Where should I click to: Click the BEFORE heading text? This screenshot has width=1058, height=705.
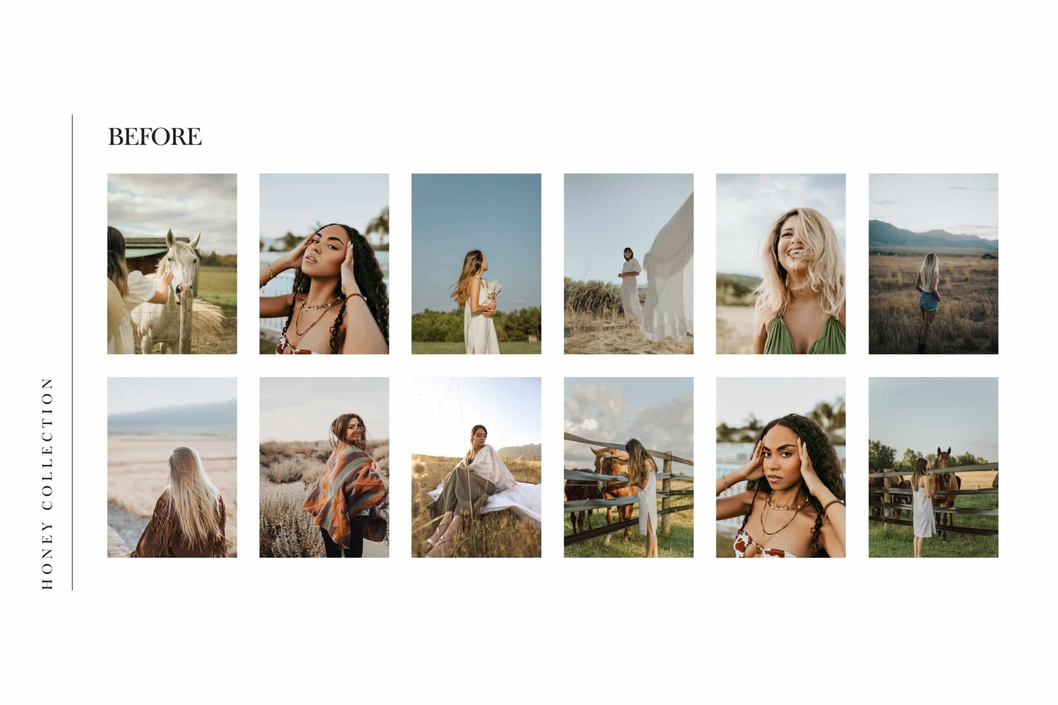click(x=155, y=137)
